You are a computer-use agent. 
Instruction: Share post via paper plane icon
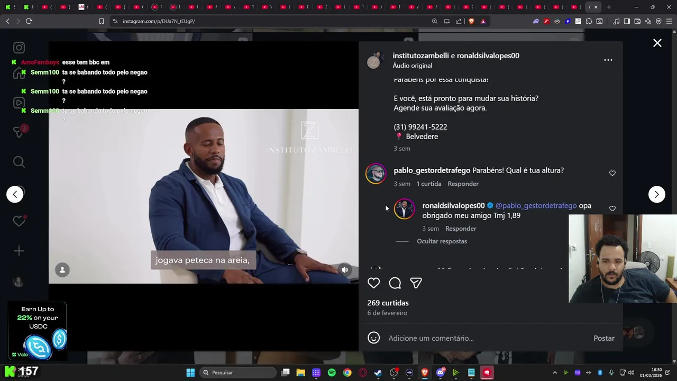[416, 283]
